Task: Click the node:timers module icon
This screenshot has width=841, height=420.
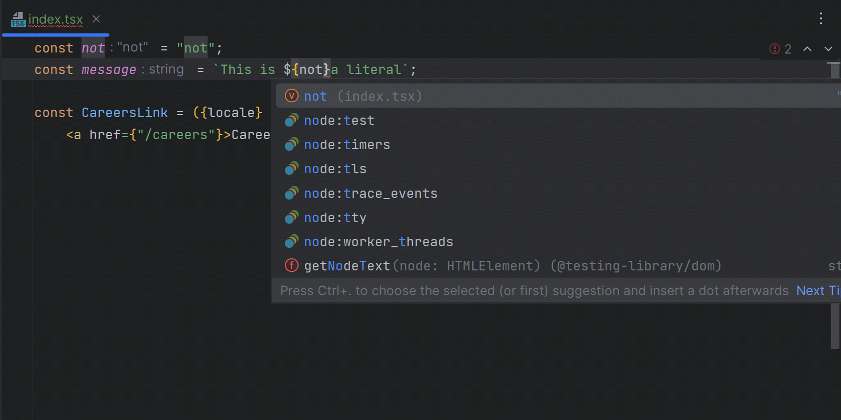Action: coord(291,145)
